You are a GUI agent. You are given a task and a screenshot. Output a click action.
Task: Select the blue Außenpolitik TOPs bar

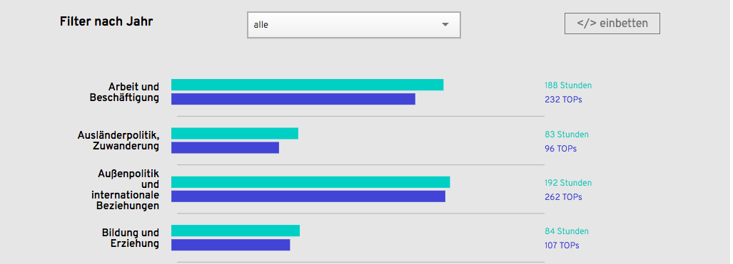click(308, 196)
